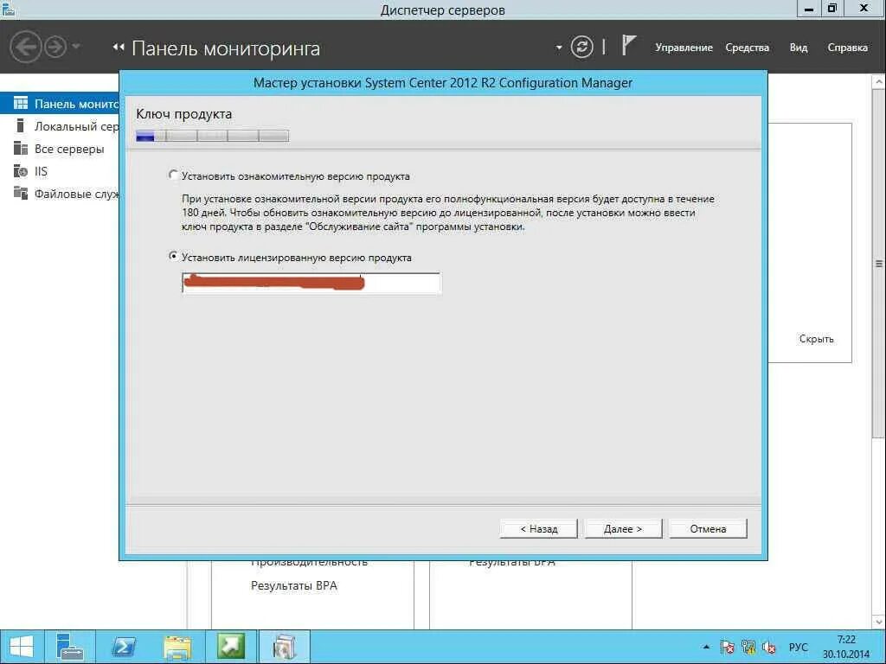Image resolution: width=886 pixels, height=664 pixels.
Task: Switch input language РУС indicator
Action: [x=798, y=647]
